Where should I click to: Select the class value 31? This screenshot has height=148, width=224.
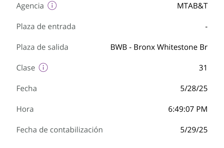(x=203, y=68)
